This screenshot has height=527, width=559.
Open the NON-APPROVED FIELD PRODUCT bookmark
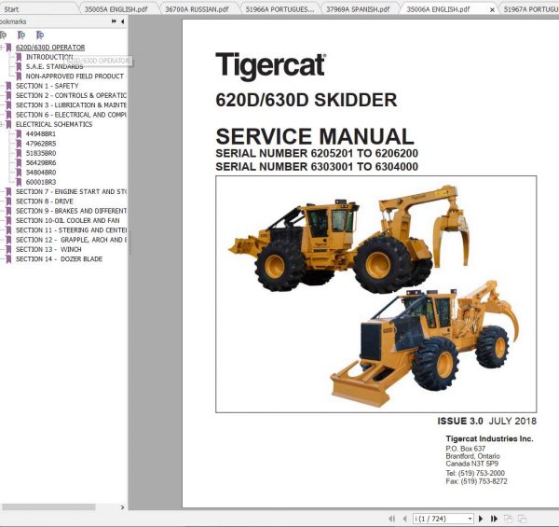pyautogui.click(x=75, y=76)
